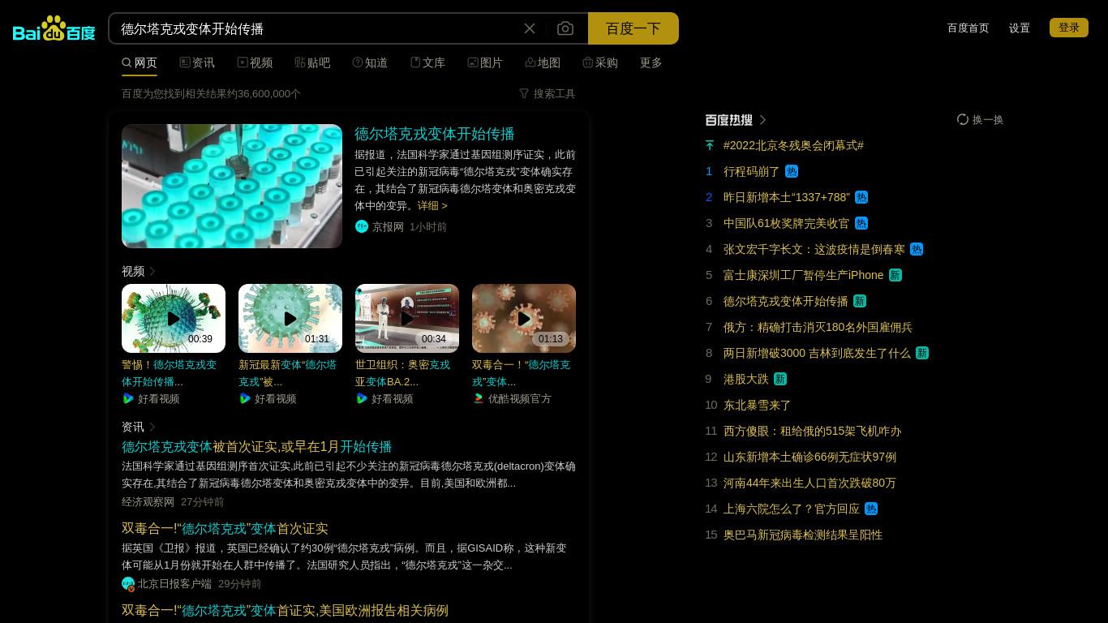Screen dimensions: 1108x623
Task: Select the 网页 tab
Action: pyautogui.click(x=140, y=62)
